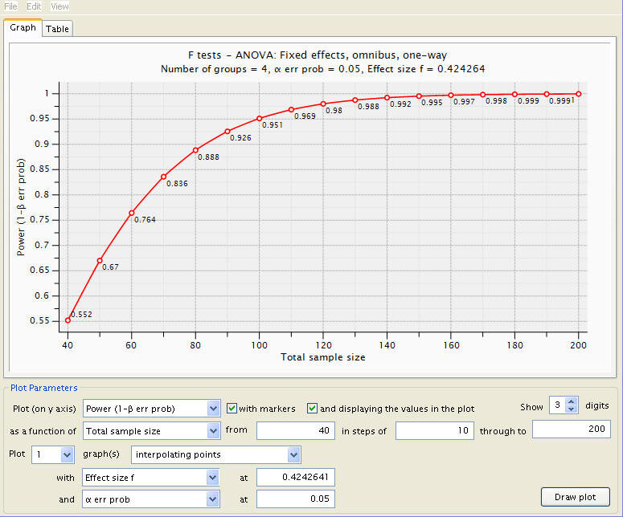Decrease the Show digits stepper value

[x=572, y=409]
